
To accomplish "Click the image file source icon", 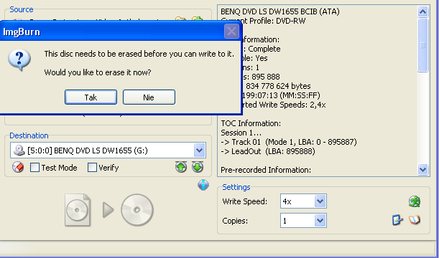I will click(x=78, y=210).
